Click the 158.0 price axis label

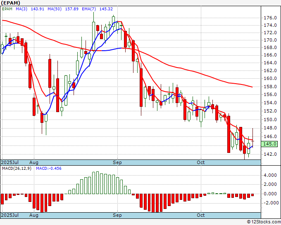coord(270,87)
